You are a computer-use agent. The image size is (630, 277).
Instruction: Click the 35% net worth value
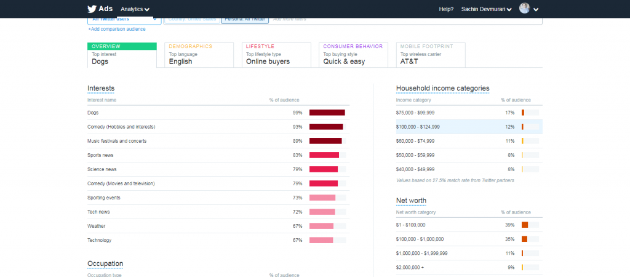coord(510,239)
